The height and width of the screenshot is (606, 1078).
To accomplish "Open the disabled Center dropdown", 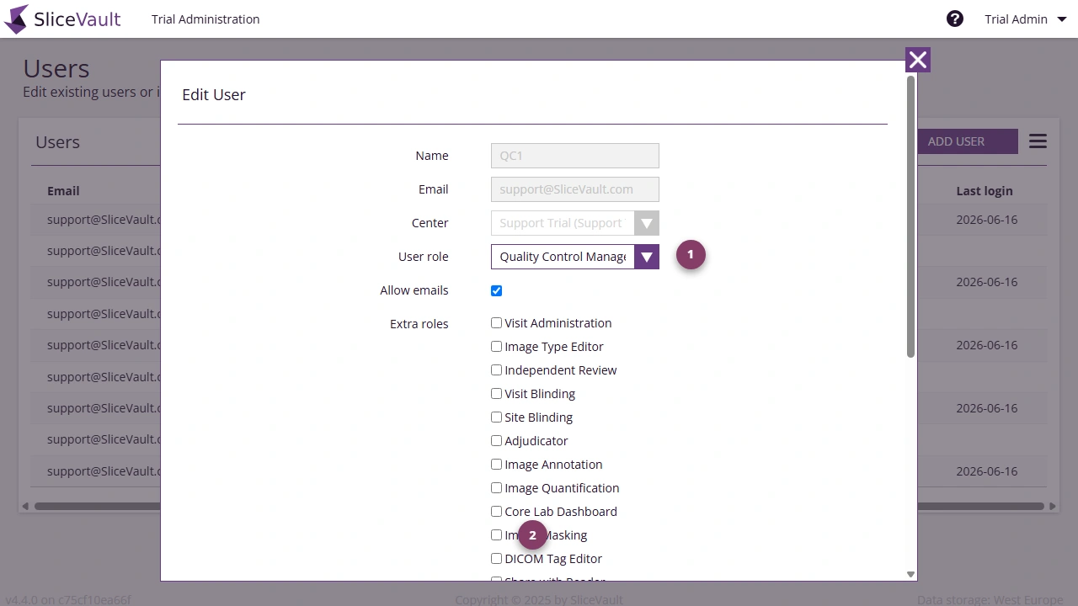I will (574, 223).
